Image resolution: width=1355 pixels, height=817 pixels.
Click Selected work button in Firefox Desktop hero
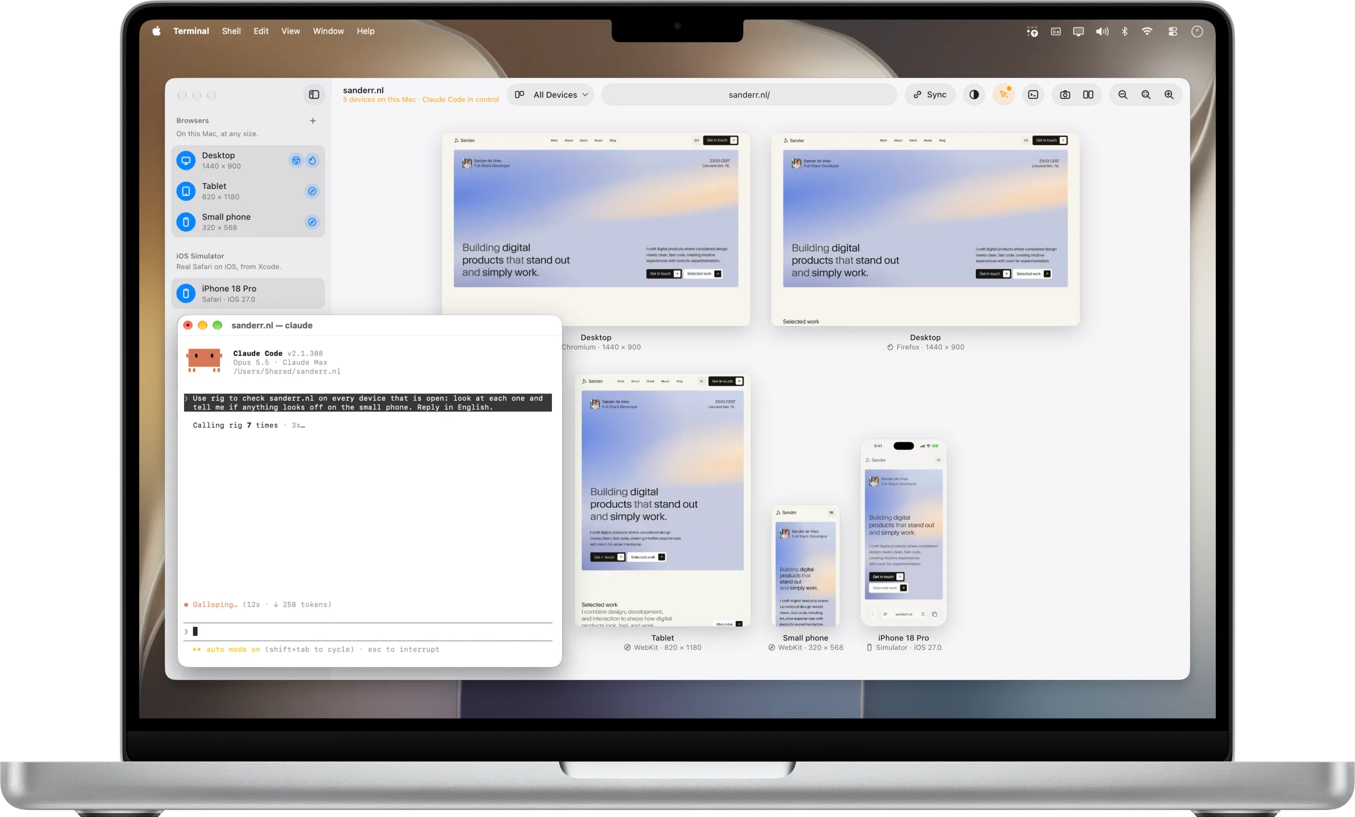pos(1032,274)
